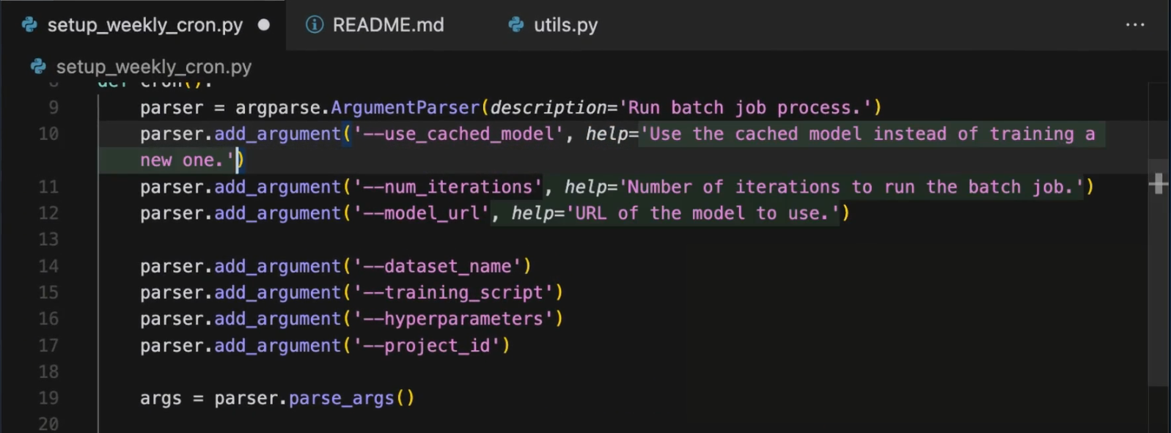Click the parse_args method on line 19
1171x433 pixels.
click(341, 398)
